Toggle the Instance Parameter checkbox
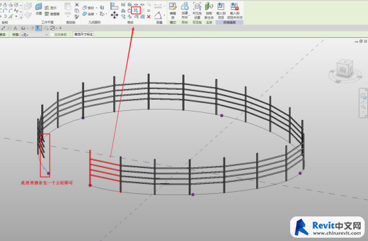The width and height of the screenshot is (368, 241). click(53, 35)
